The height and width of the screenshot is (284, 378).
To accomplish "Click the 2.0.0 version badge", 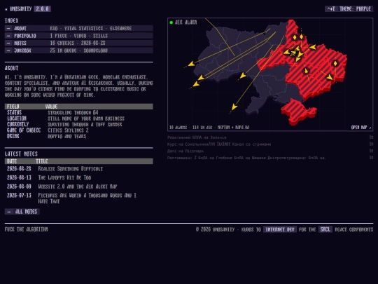I will [x=43, y=9].
